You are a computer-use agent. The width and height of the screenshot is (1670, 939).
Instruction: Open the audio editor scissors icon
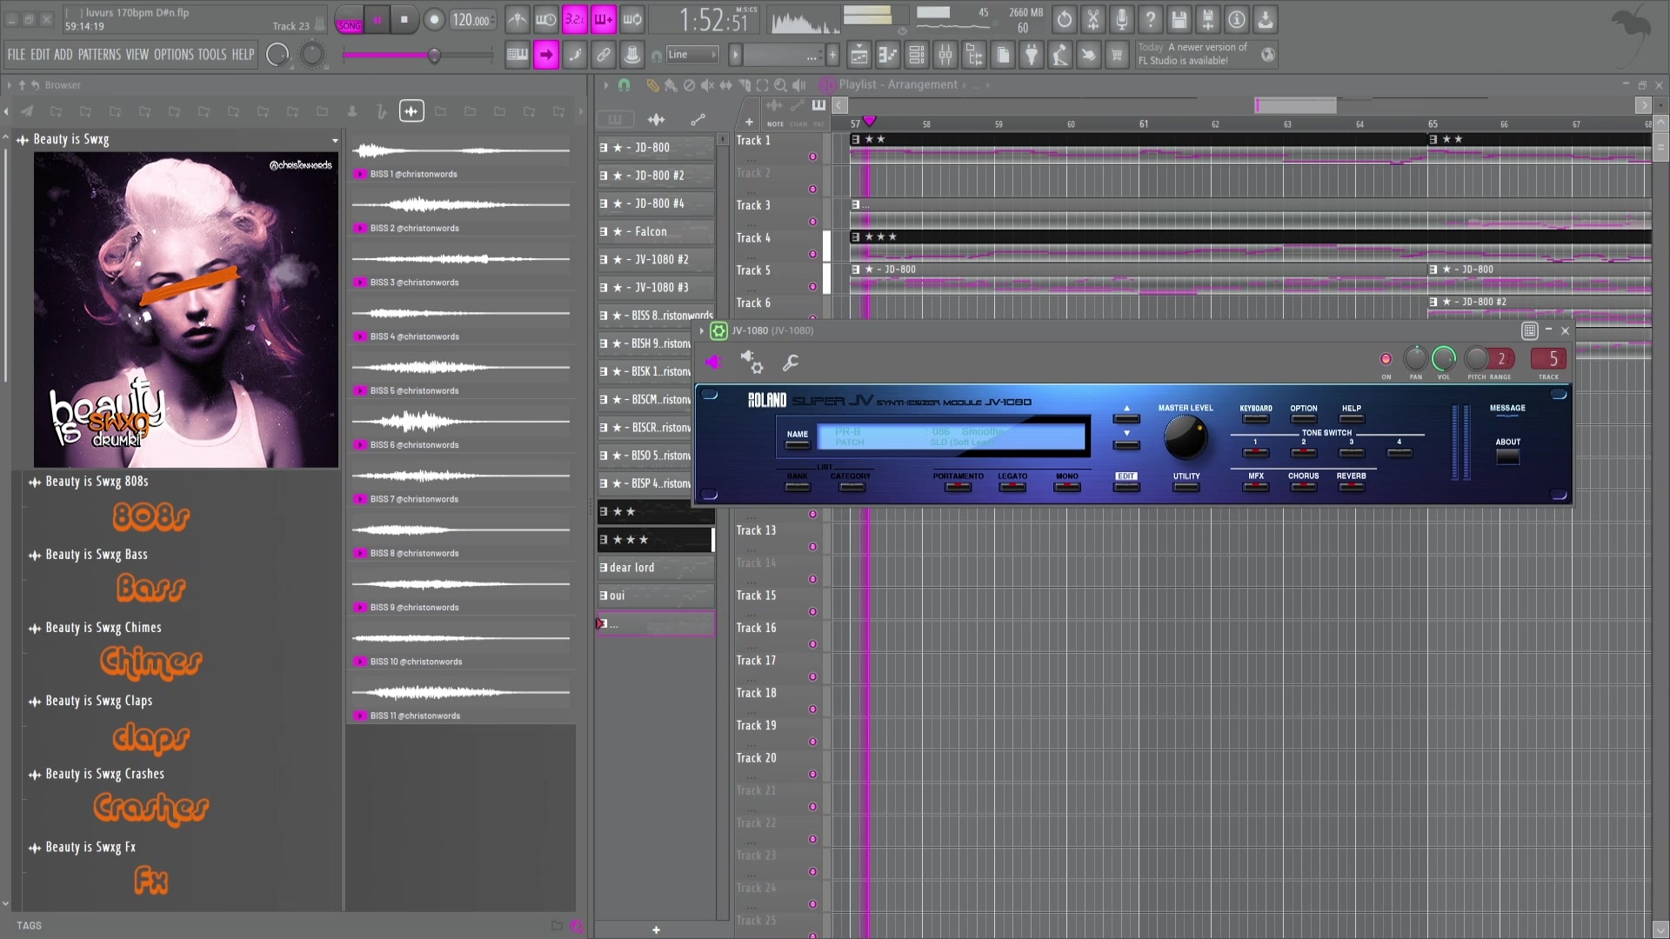pos(1093,19)
